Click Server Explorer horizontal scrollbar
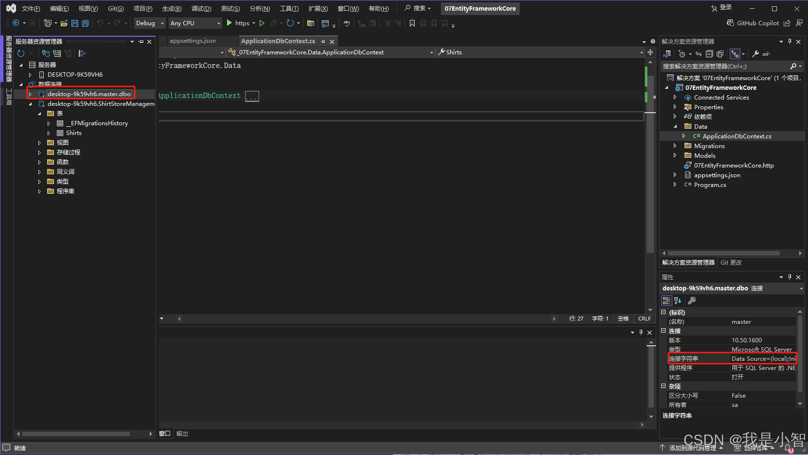 [76, 434]
